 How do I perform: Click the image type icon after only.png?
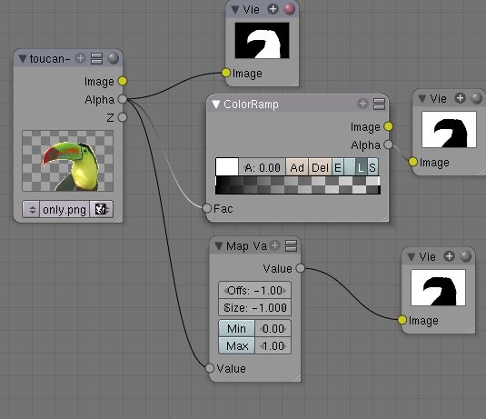101,209
